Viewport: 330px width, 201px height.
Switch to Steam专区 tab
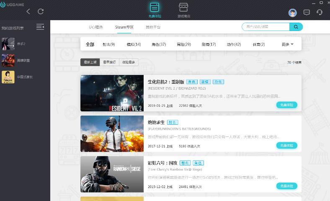pyautogui.click(x=124, y=27)
